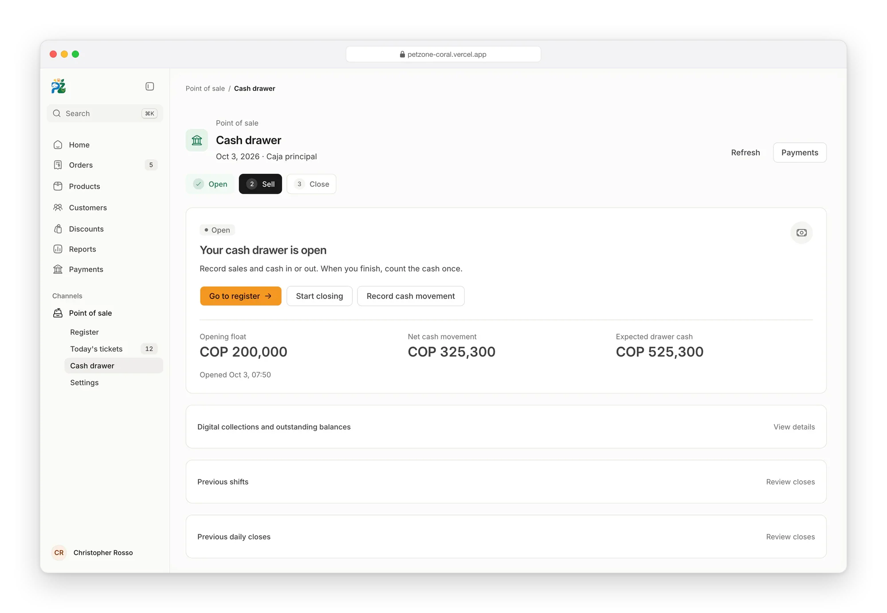Select Cash drawer in sidebar
Image resolution: width=887 pixels, height=613 pixels.
[x=114, y=366]
